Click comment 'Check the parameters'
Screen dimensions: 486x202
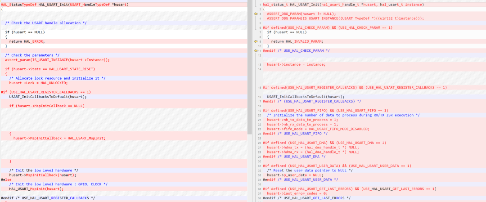click(32, 55)
